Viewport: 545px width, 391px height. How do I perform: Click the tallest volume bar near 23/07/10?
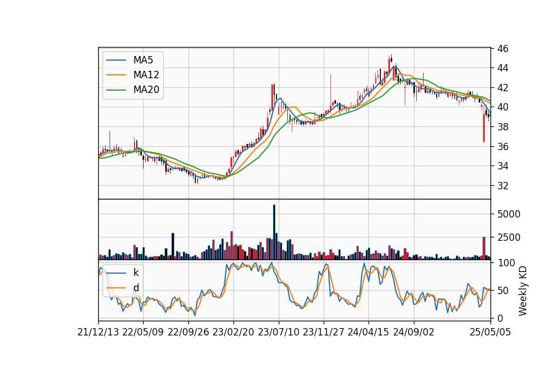click(x=274, y=232)
